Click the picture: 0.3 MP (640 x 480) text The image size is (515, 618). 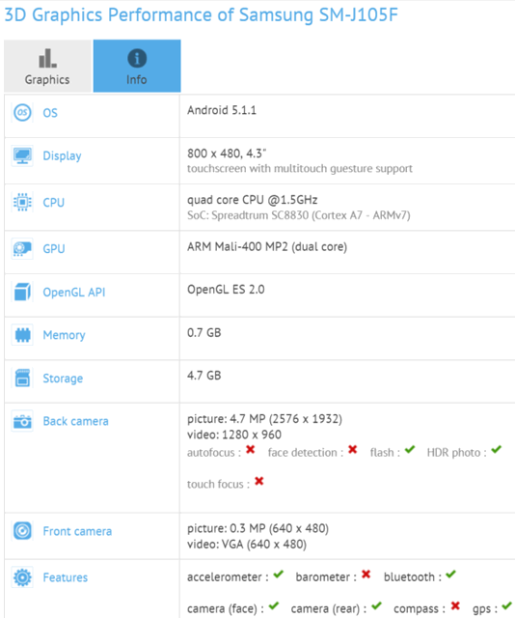point(257,528)
